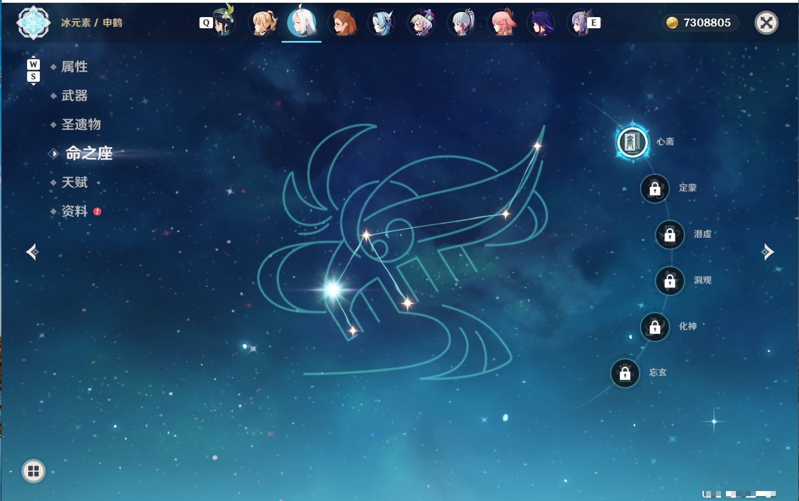
Task: Open the 圣遗物 artifacts tab
Action: point(81,125)
